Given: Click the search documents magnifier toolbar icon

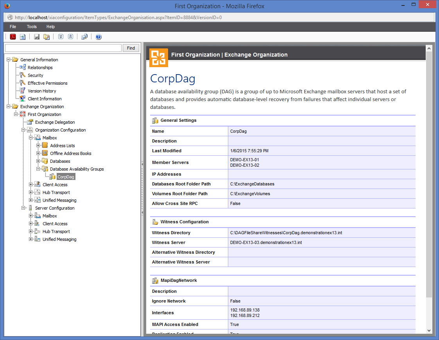Looking at the screenshot, I should pyautogui.click(x=84, y=37).
